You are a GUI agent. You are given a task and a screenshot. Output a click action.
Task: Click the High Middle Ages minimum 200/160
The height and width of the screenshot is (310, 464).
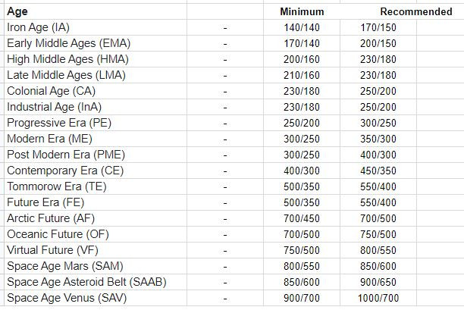pos(302,59)
